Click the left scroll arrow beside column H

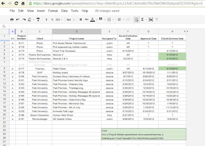pyautogui.click(x=184, y=31)
